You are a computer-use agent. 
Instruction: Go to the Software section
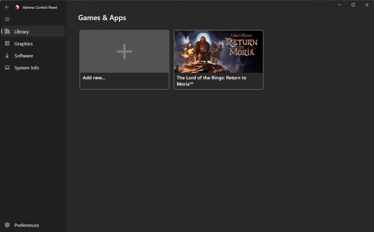tap(24, 56)
